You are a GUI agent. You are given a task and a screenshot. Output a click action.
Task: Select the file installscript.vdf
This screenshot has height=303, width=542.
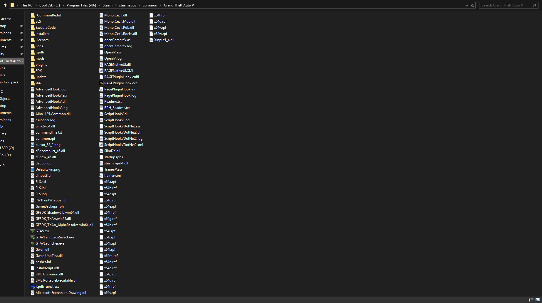(47, 268)
